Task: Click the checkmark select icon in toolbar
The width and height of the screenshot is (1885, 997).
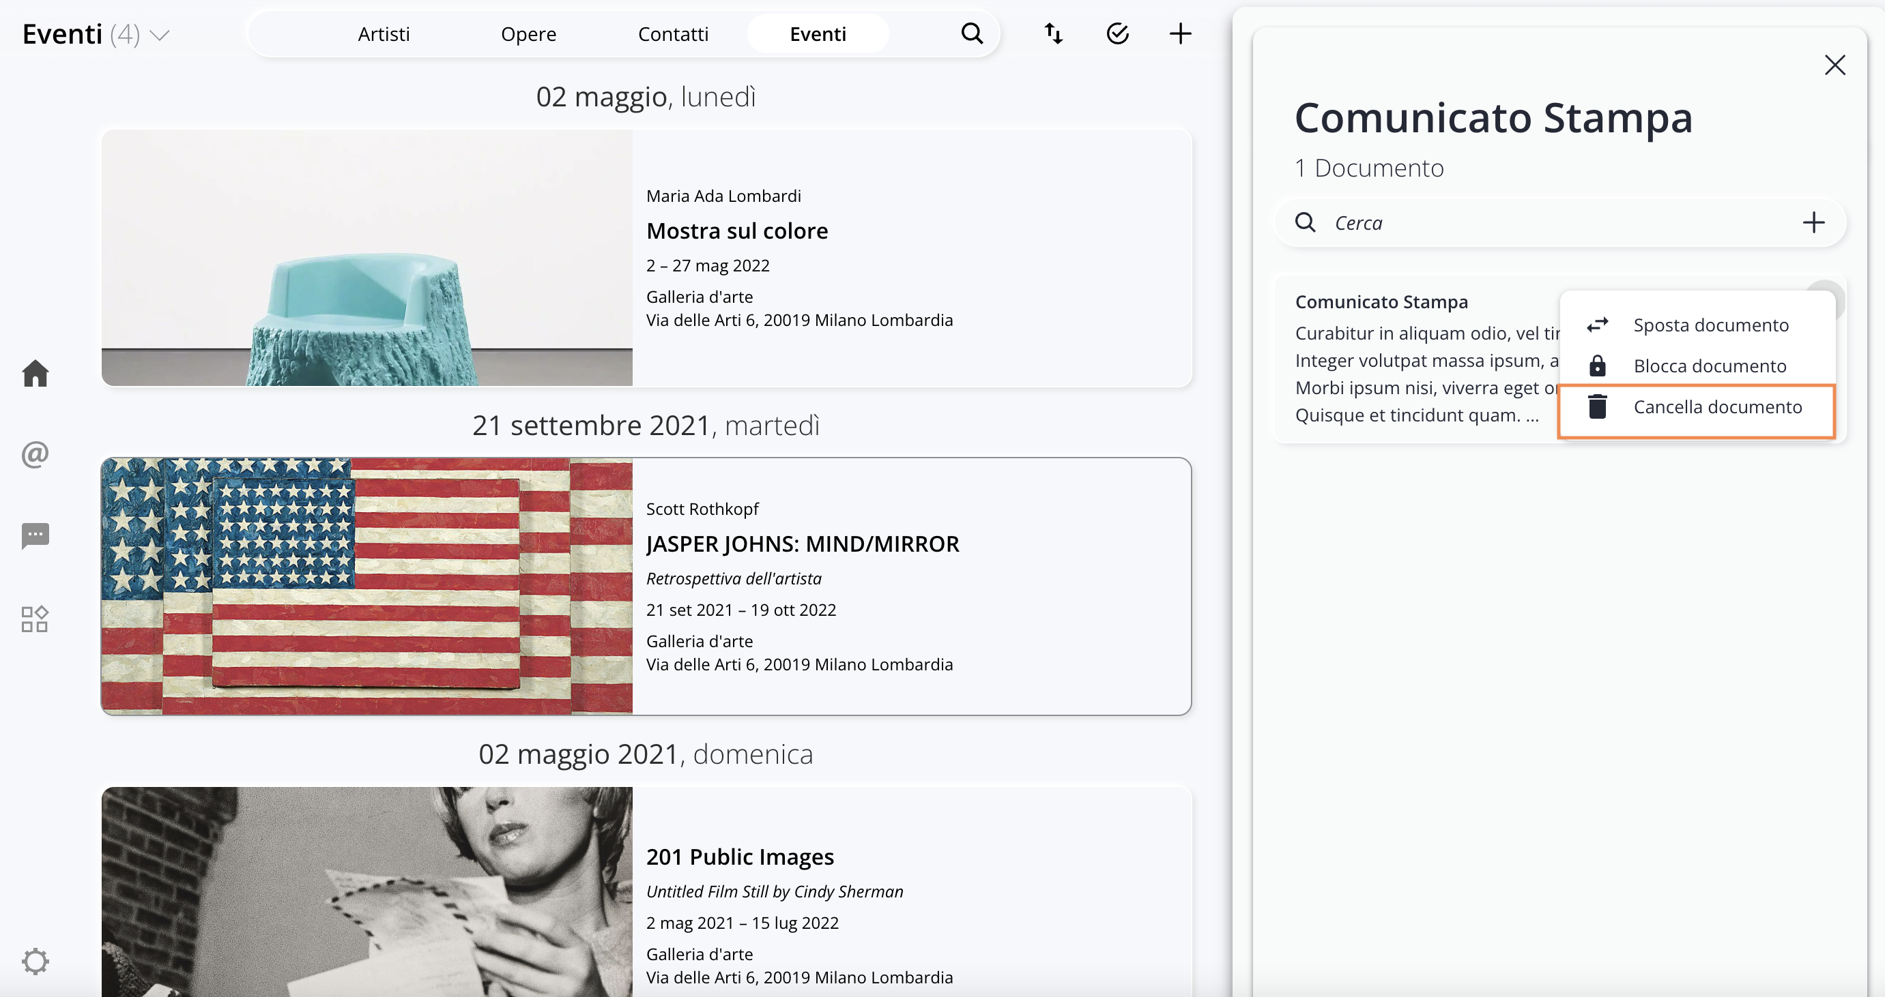Action: pos(1117,33)
